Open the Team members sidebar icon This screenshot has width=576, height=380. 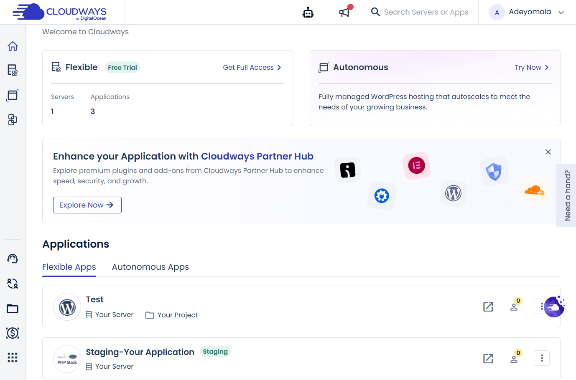(13, 284)
